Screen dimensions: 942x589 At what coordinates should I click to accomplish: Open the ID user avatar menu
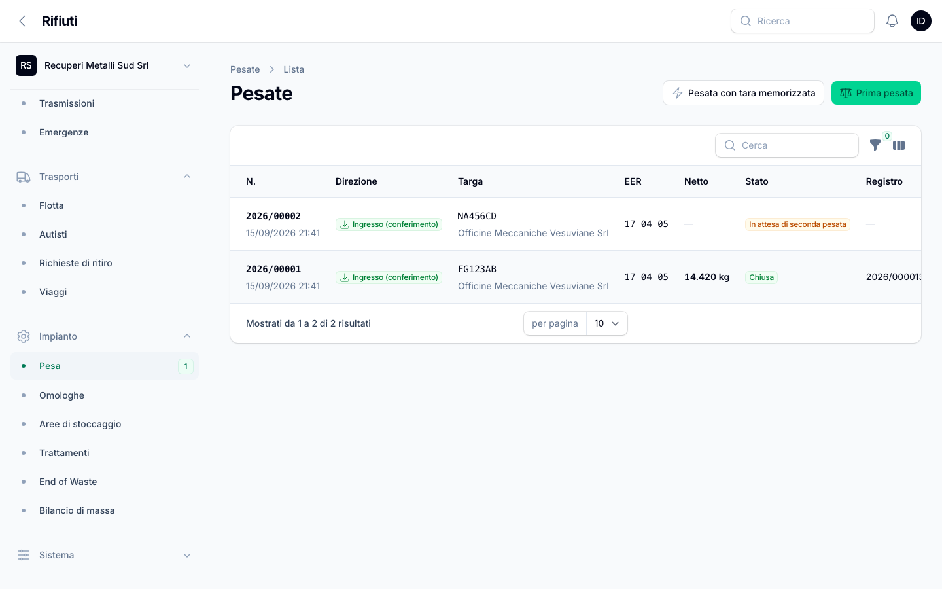tap(921, 21)
